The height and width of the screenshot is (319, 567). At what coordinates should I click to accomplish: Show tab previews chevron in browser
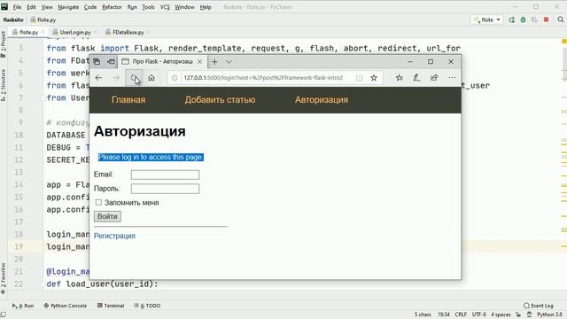coord(229,62)
